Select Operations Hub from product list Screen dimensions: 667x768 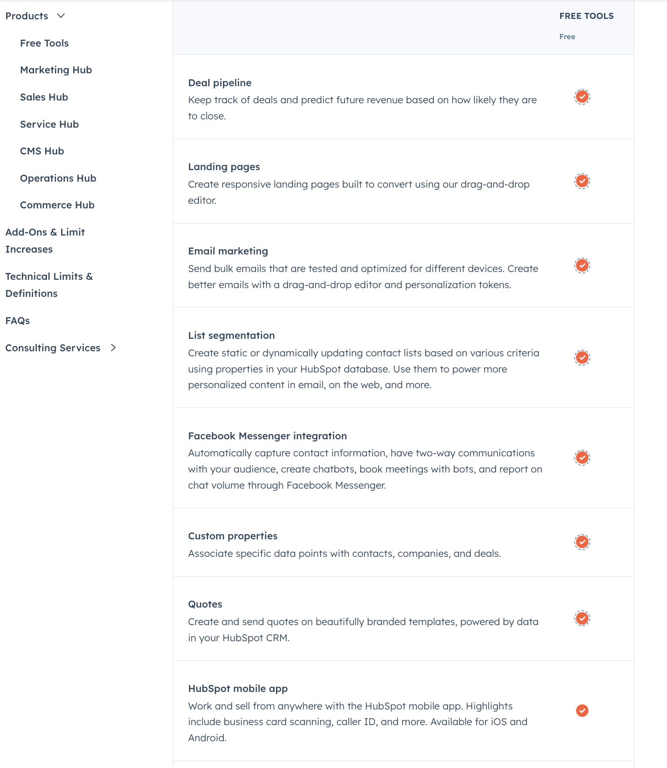click(x=58, y=178)
